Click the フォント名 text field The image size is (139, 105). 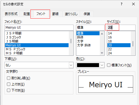(x=39, y=28)
